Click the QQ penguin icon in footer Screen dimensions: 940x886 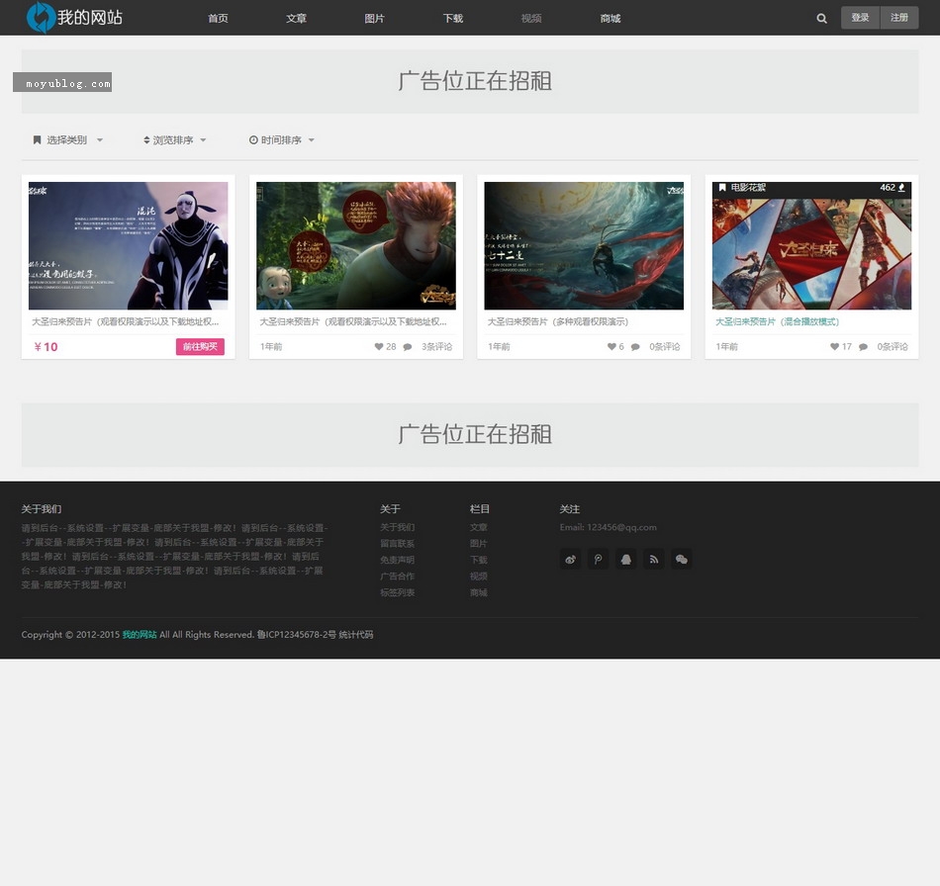[x=626, y=559]
